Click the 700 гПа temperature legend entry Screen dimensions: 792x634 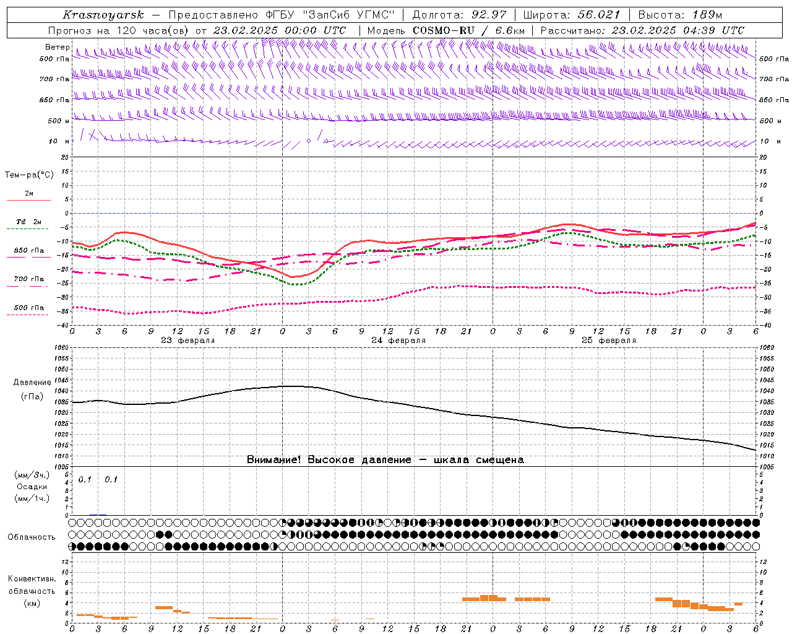[x=29, y=279]
